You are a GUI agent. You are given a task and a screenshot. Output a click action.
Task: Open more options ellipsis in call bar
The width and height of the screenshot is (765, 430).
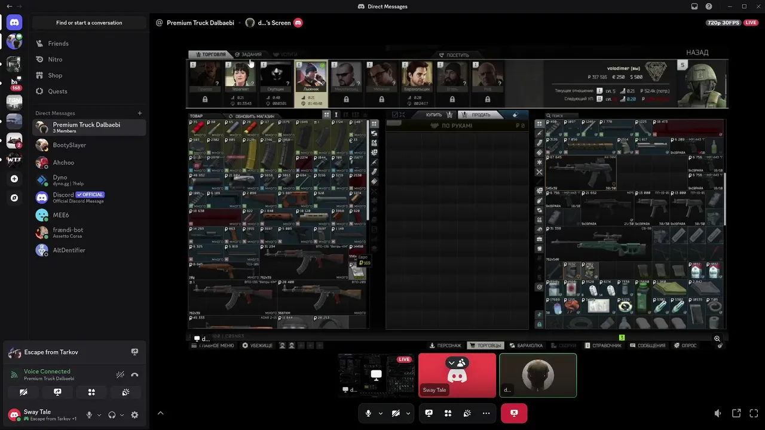pos(486,413)
